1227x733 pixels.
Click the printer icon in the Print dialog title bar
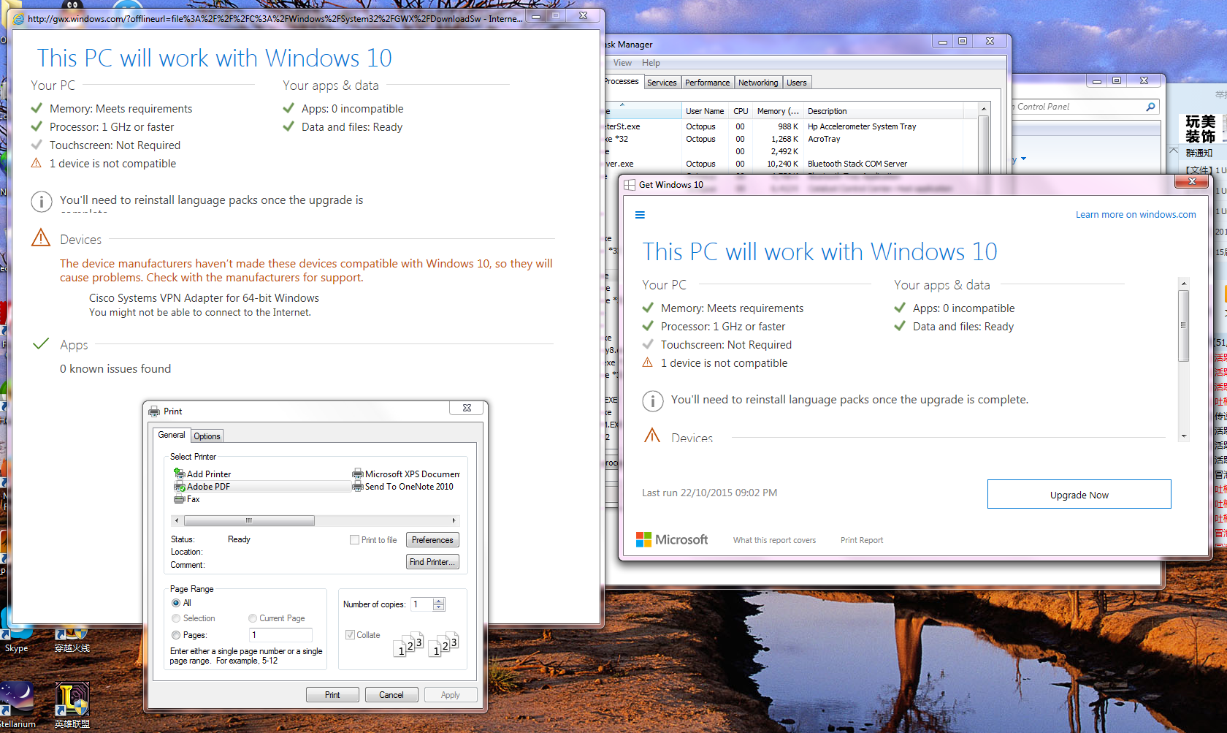154,411
